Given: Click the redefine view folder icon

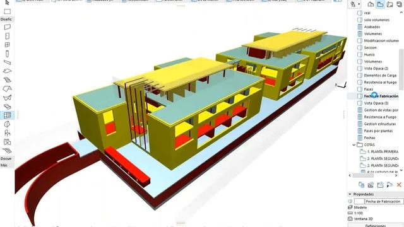Looking at the screenshot, I should [x=389, y=185].
